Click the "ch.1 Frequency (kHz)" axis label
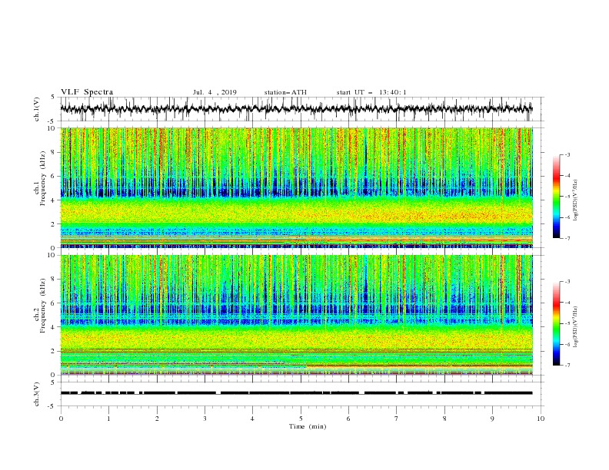 tap(40, 177)
